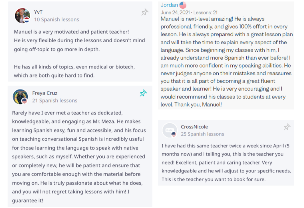The height and width of the screenshot is (208, 304).
Task: Open Freya Cruz's profile avatar
Action: (x=20, y=97)
